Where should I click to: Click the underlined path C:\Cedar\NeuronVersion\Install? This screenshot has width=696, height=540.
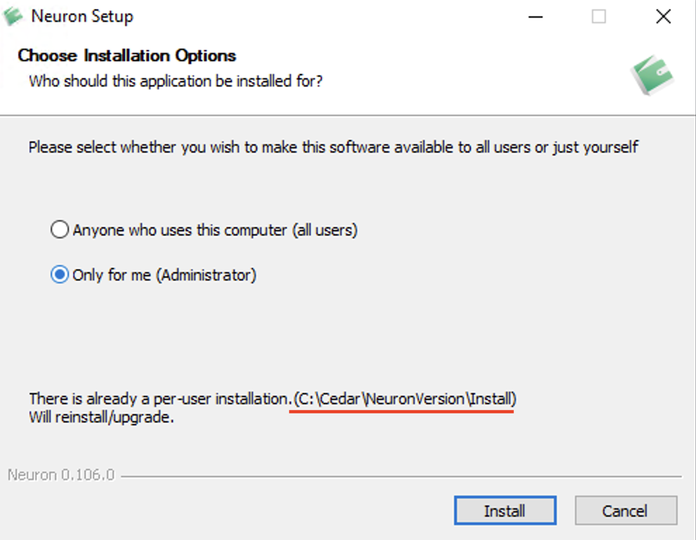click(404, 399)
